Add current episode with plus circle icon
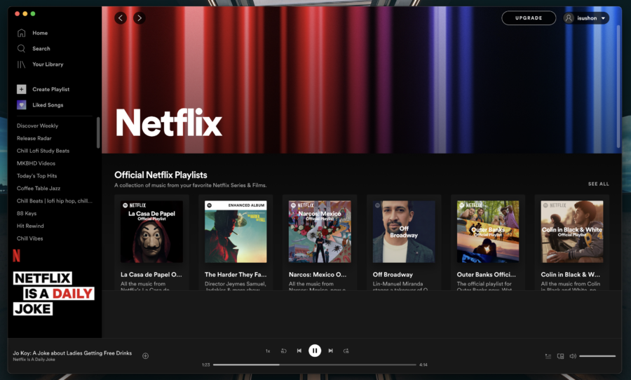 point(145,356)
